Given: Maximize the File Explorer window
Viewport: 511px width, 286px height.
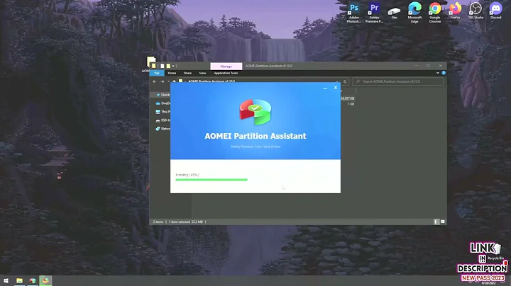Looking at the screenshot, I should pyautogui.click(x=428, y=66).
